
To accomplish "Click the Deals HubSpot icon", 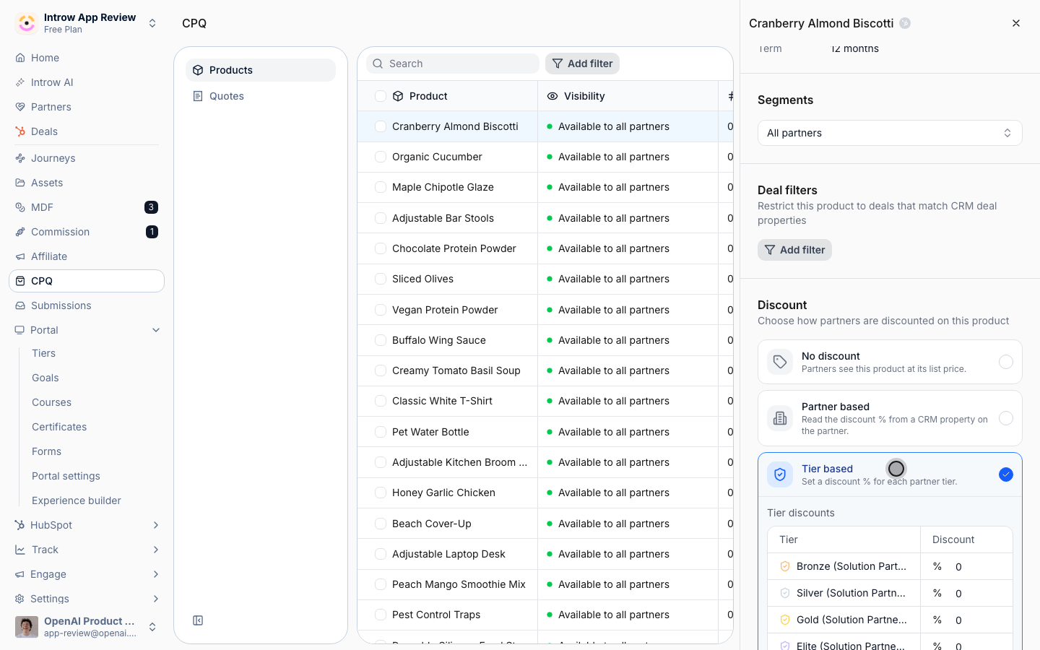I will [x=20, y=131].
